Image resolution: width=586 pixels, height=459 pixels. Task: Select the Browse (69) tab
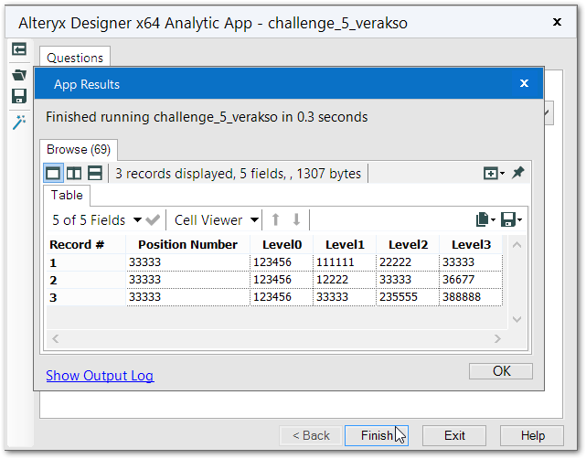point(79,149)
